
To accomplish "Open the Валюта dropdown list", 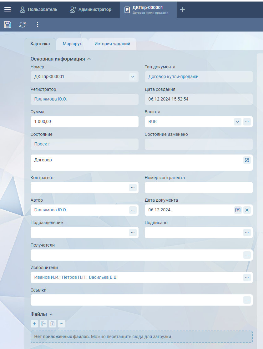I will click(x=237, y=122).
